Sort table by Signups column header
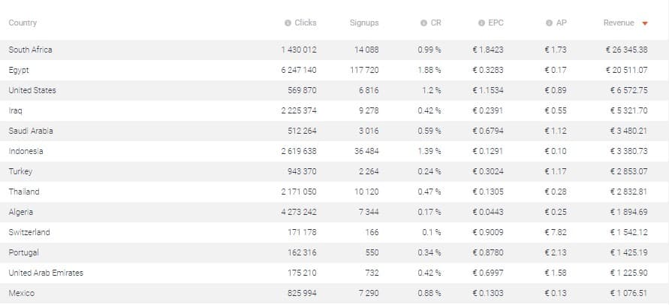 click(364, 23)
